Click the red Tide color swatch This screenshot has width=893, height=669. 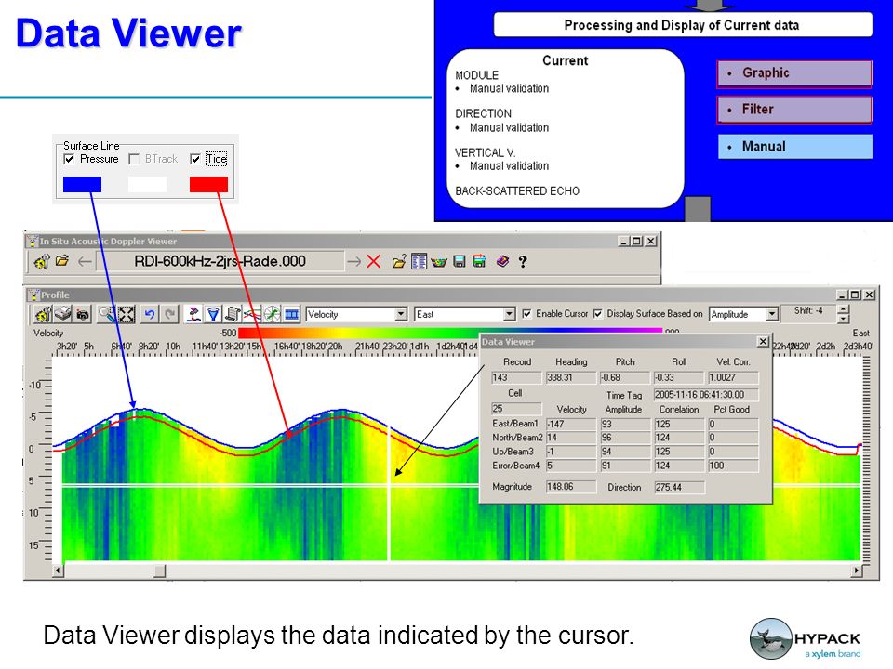tap(208, 184)
